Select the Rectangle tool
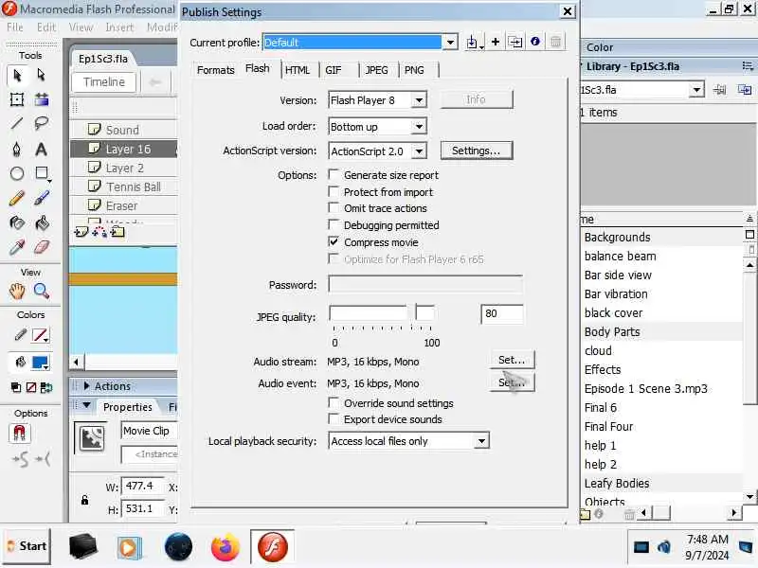The height and width of the screenshot is (568, 758). pos(42,173)
